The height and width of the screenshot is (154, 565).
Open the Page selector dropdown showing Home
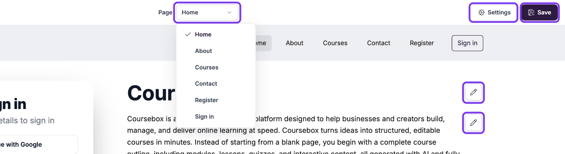[x=207, y=13]
